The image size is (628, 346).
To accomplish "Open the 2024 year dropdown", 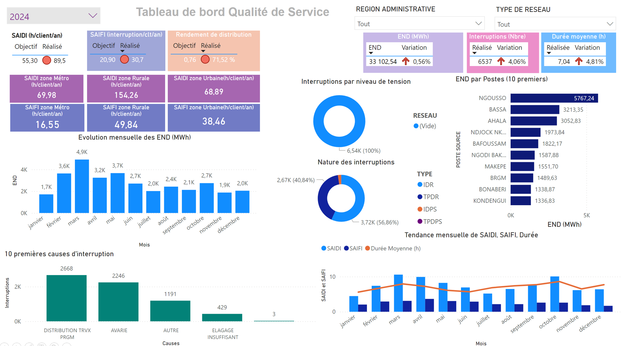I will (x=92, y=16).
